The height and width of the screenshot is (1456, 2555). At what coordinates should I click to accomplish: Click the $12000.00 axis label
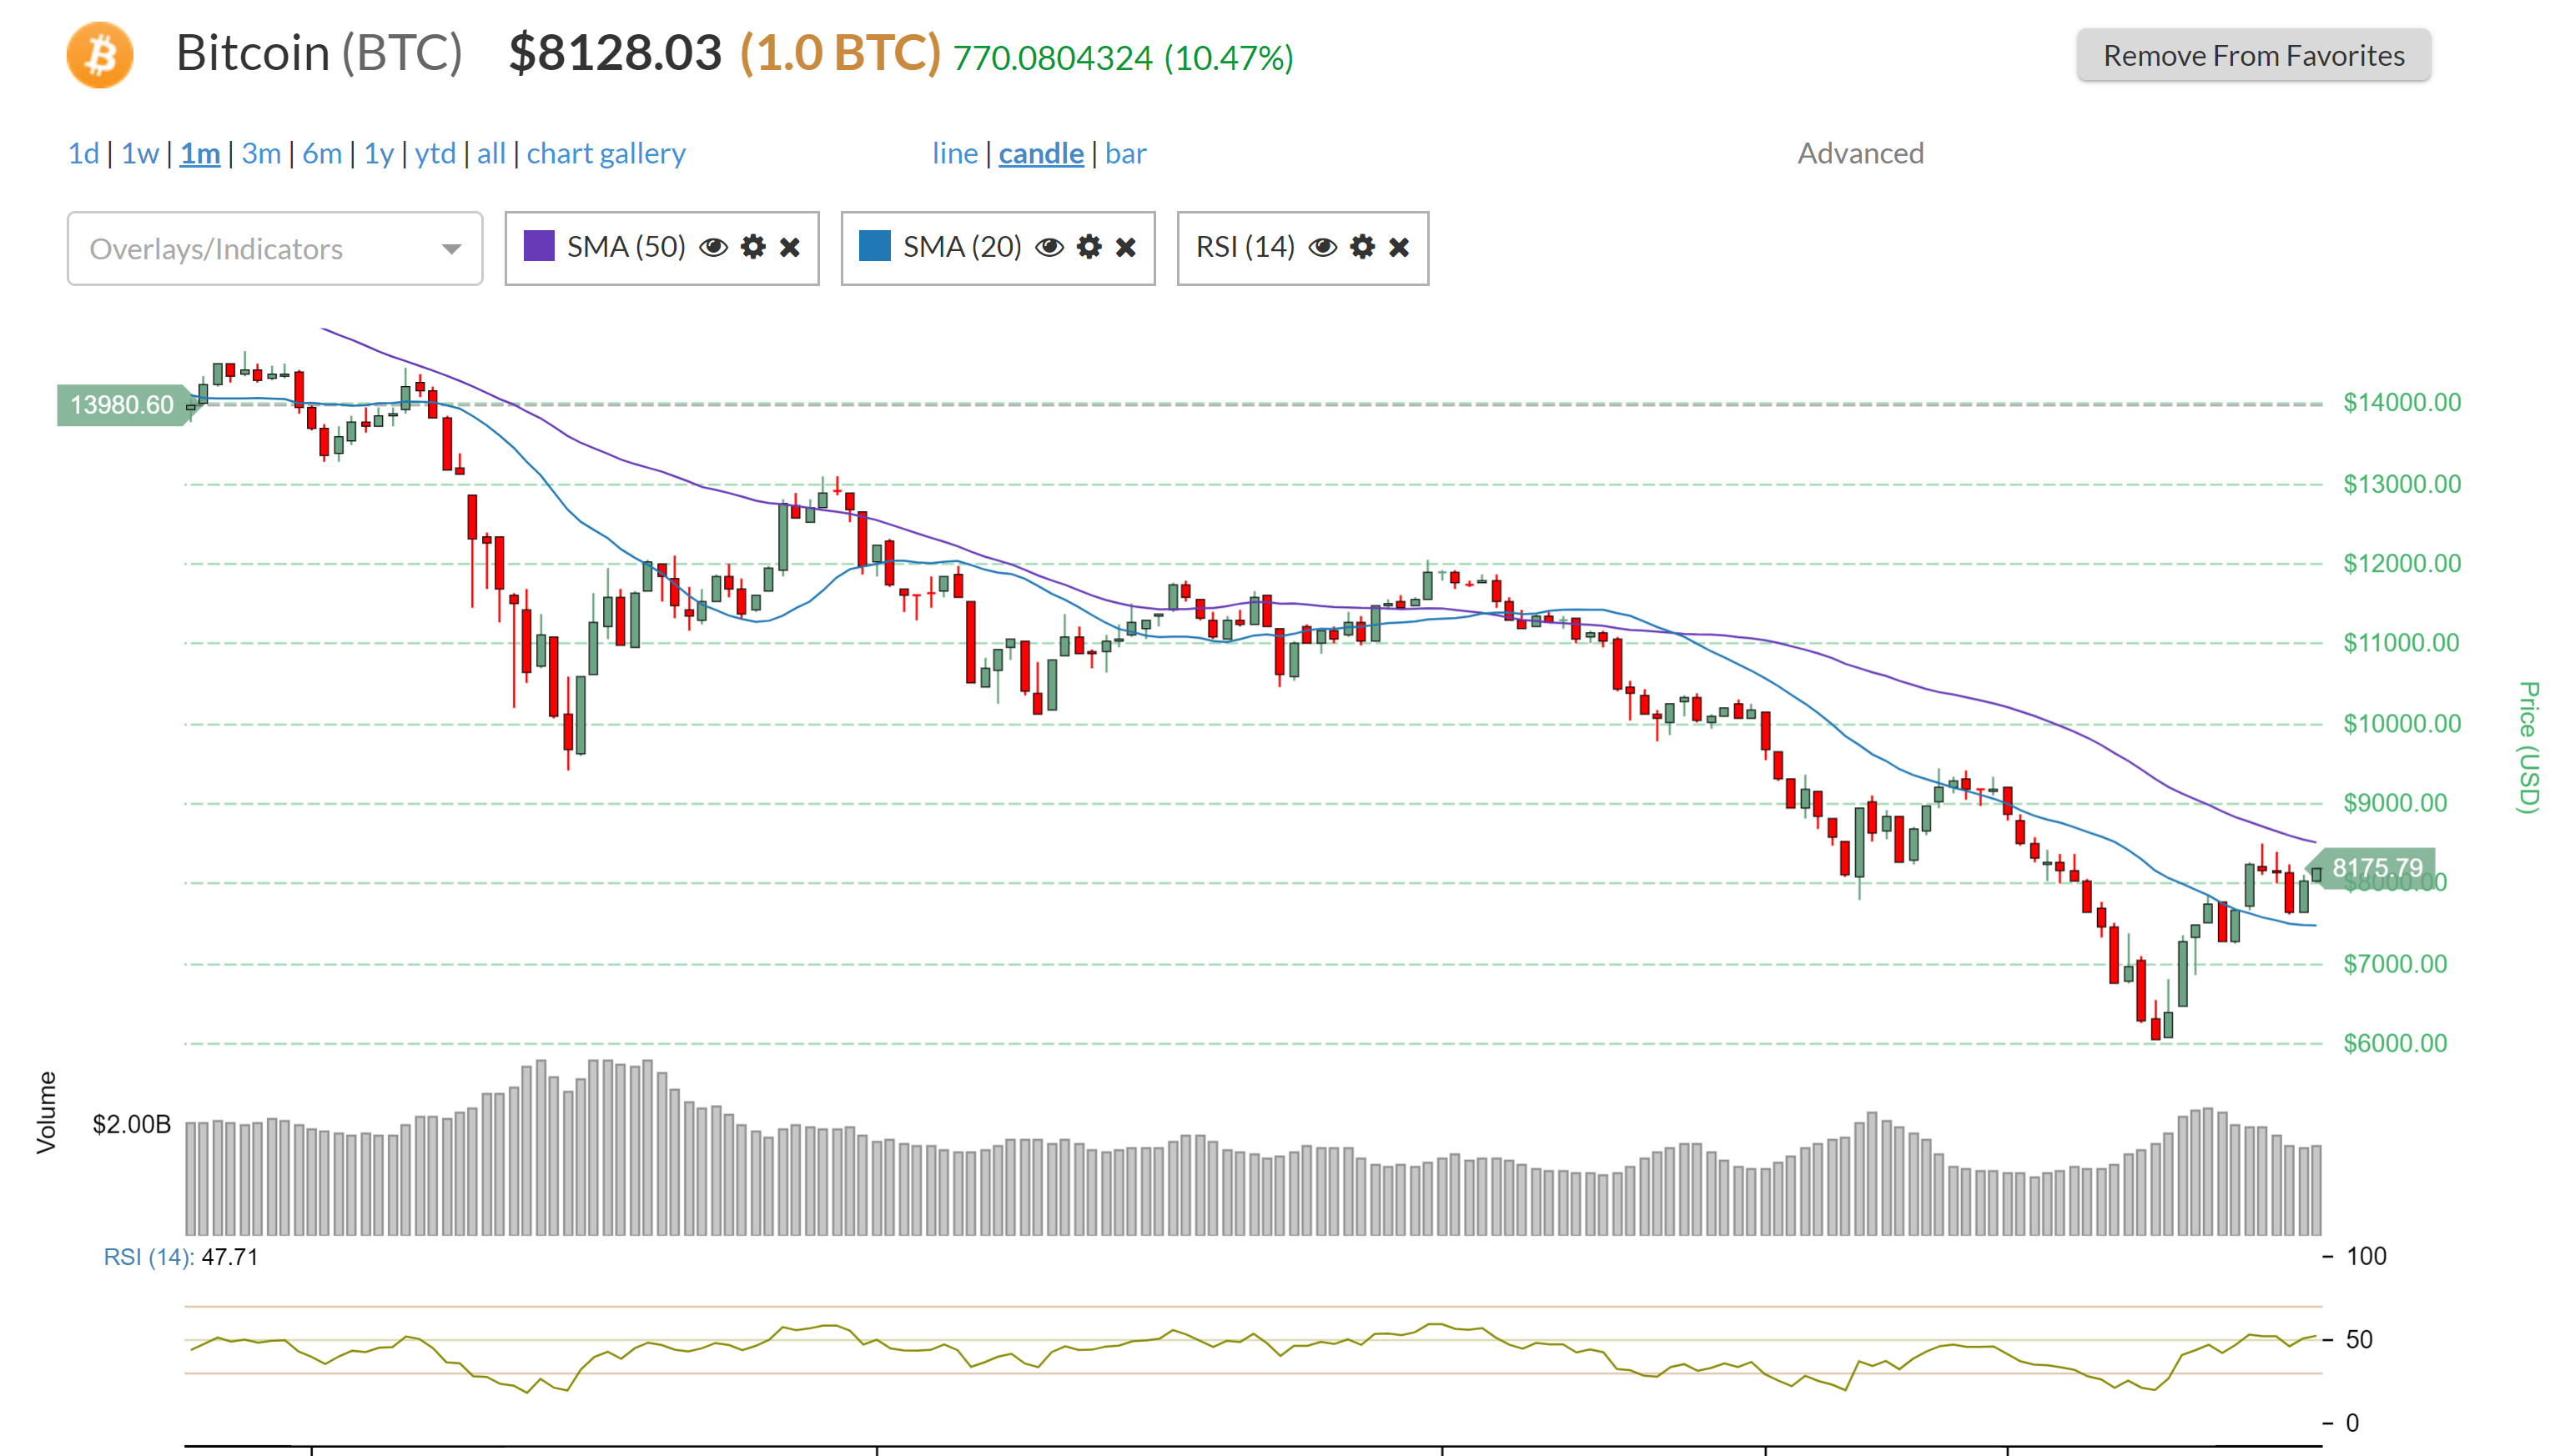click(x=2402, y=564)
